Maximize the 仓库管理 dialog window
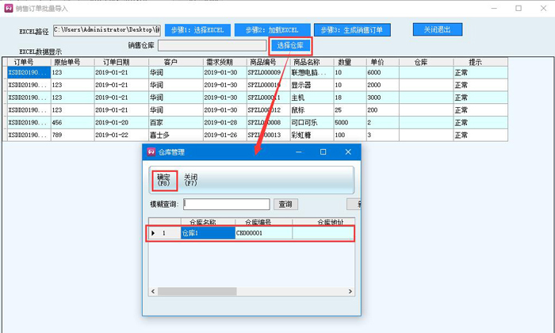The height and width of the screenshot is (333, 555). click(x=323, y=151)
